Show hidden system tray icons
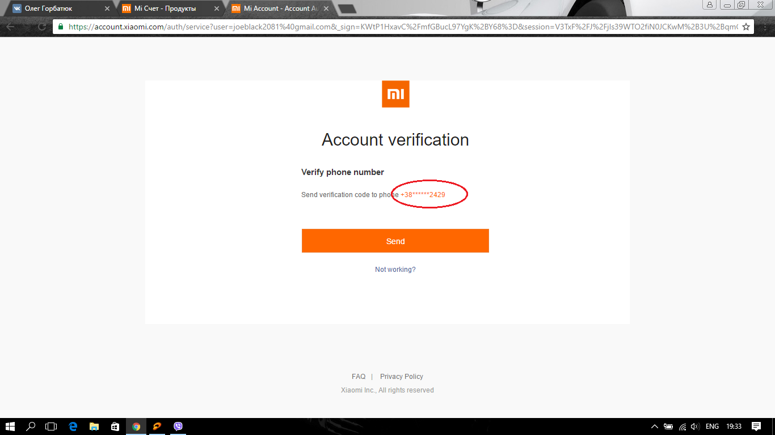775x435 pixels. 655,427
